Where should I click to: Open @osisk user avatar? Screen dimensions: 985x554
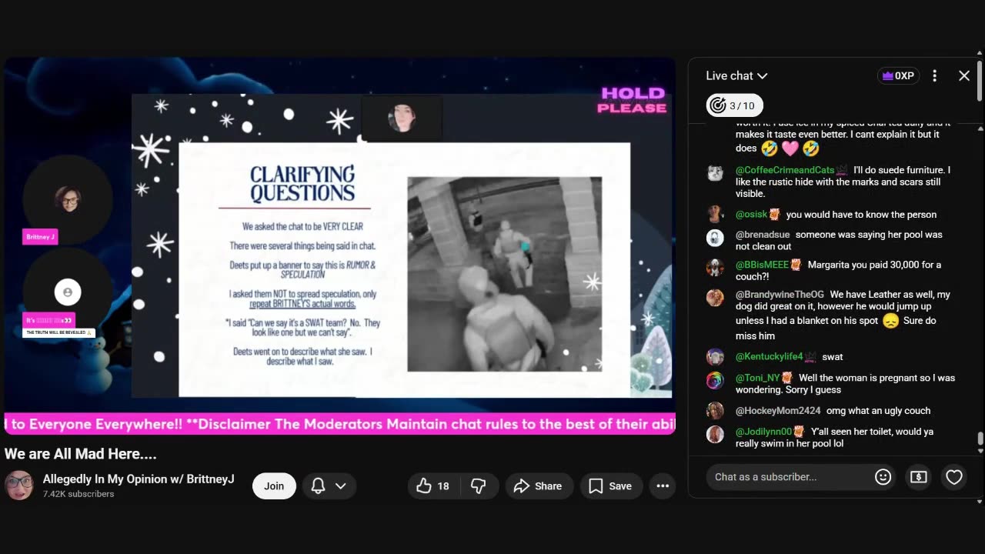[x=715, y=214]
